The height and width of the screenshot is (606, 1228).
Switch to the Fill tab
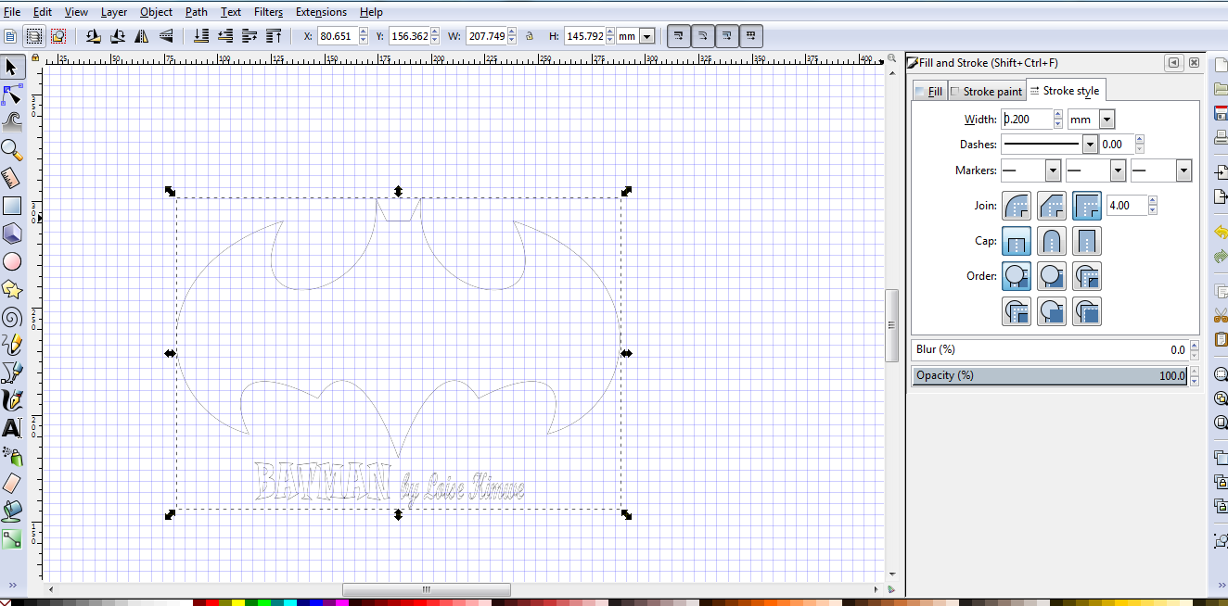click(928, 91)
